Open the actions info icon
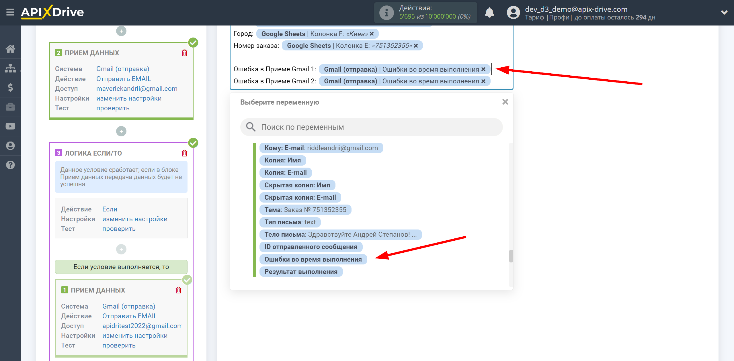 386,13
